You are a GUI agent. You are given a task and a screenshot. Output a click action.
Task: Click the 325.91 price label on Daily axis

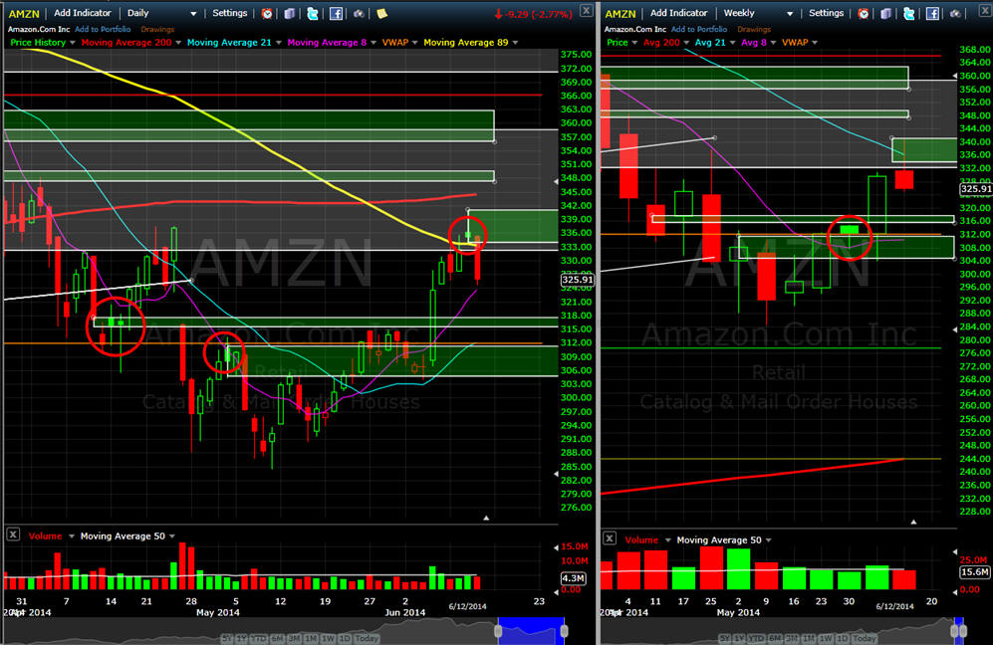(577, 279)
